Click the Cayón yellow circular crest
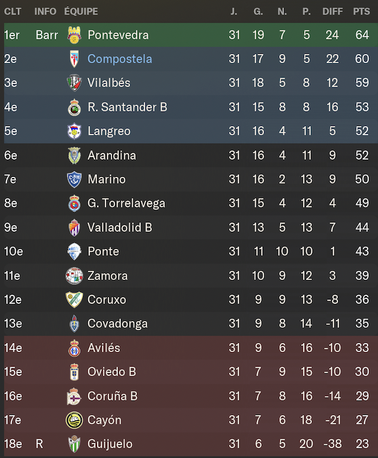 point(74,420)
